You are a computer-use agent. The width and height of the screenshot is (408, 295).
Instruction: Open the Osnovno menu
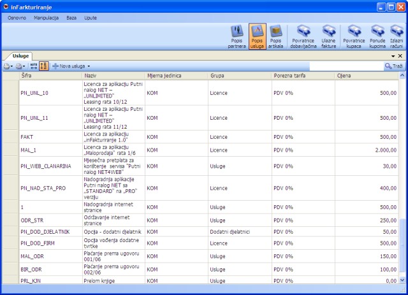17,18
